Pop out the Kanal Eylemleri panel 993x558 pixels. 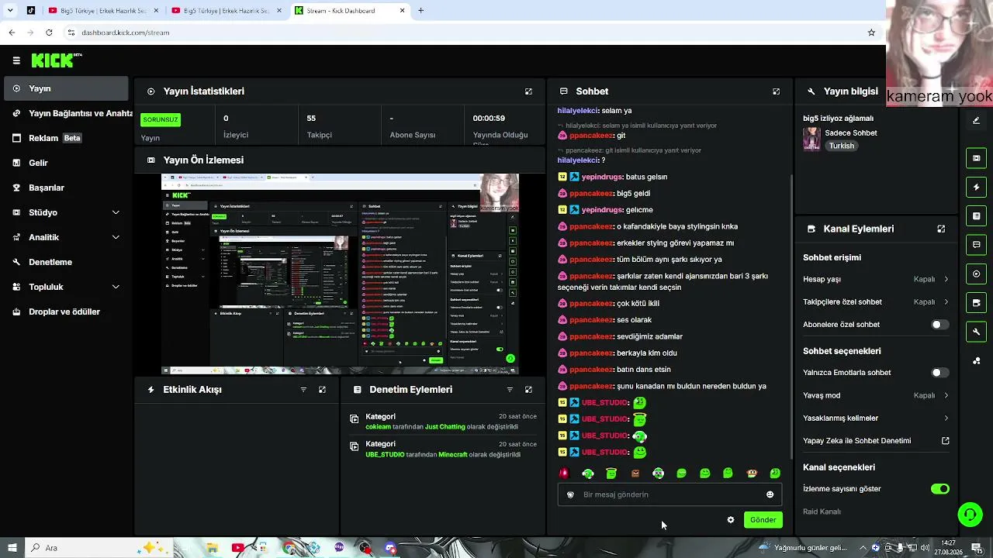(941, 229)
